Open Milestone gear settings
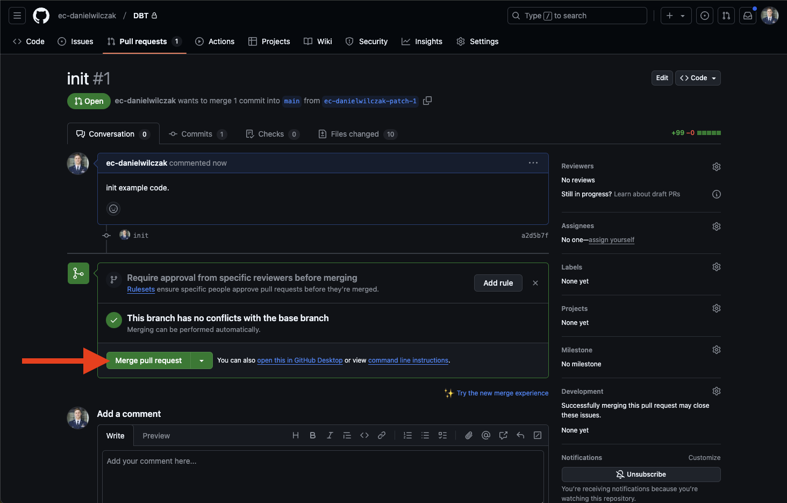 coord(716,350)
